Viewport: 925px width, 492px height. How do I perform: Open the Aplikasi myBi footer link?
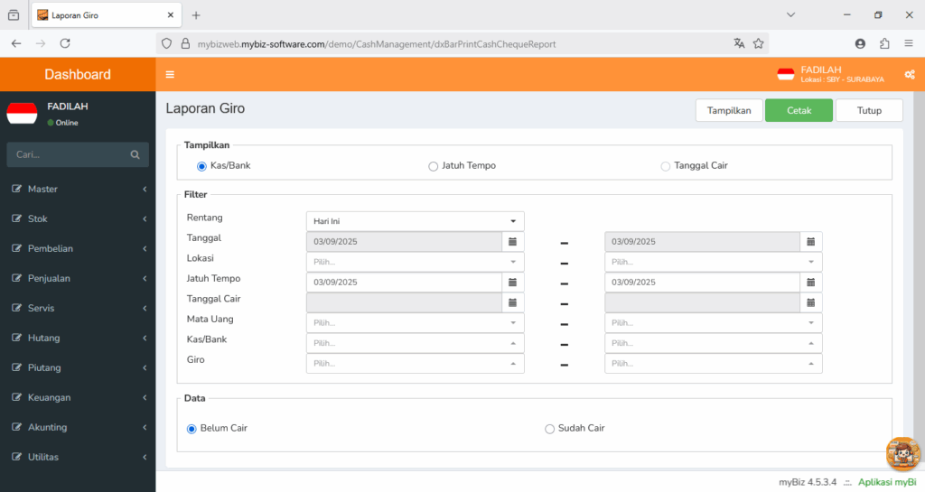(x=887, y=482)
